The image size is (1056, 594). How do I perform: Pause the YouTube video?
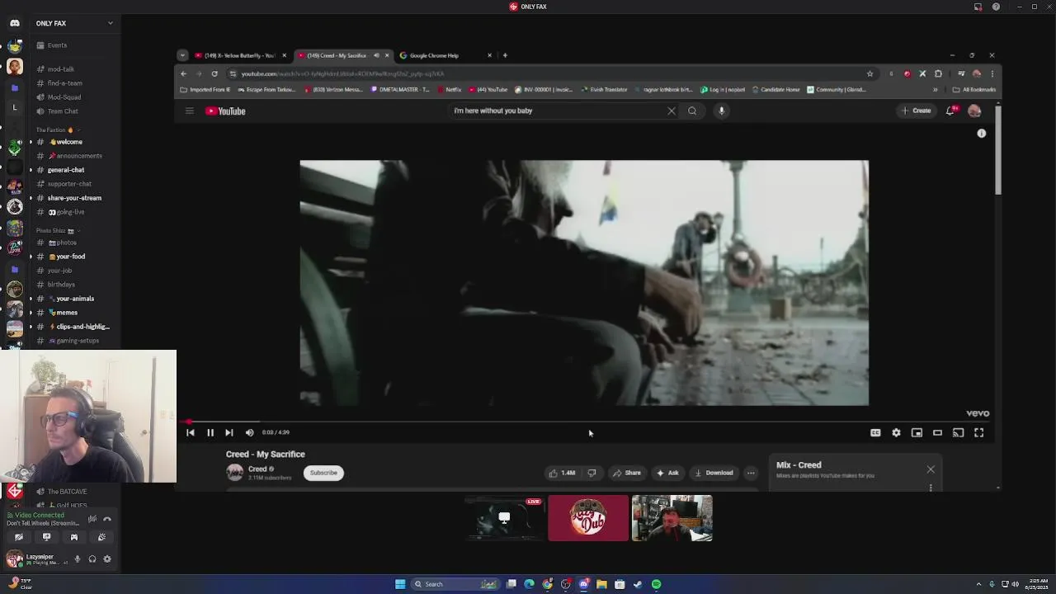coord(210,432)
